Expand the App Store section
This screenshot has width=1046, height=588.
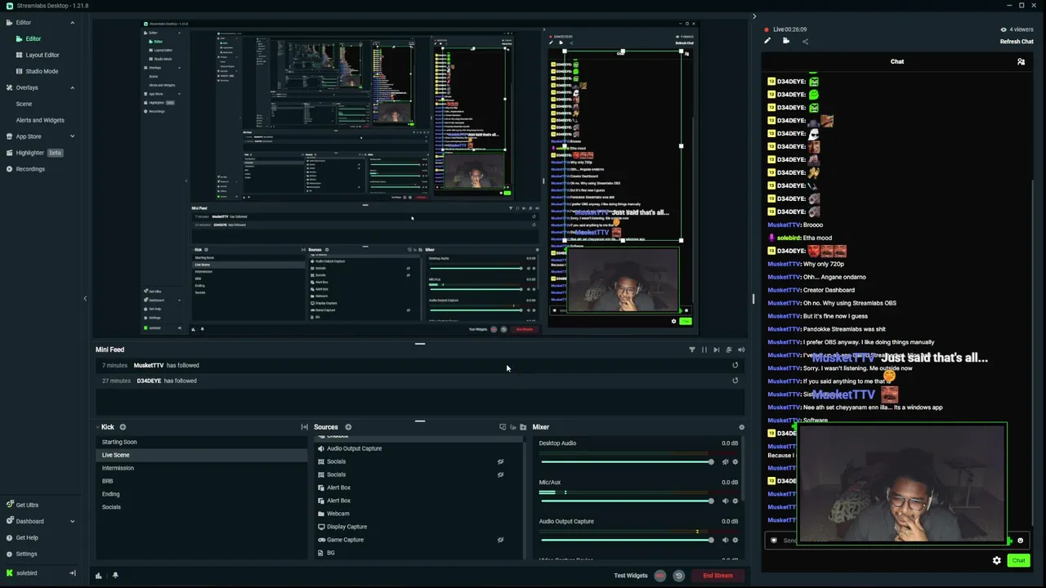pyautogui.click(x=72, y=136)
